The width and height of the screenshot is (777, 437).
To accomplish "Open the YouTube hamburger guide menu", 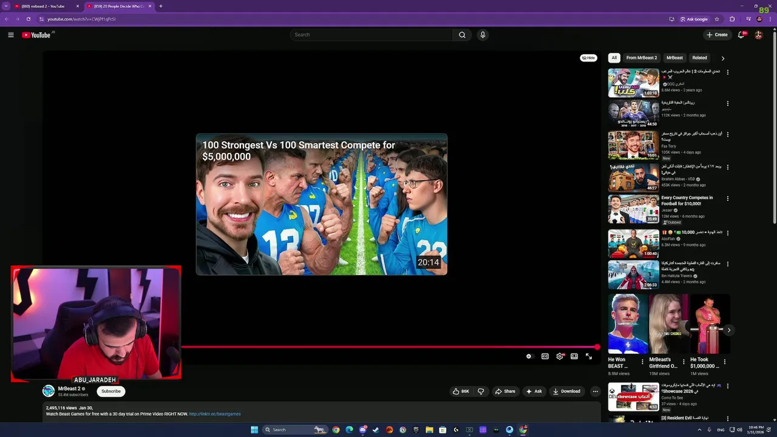I will 11,35.
